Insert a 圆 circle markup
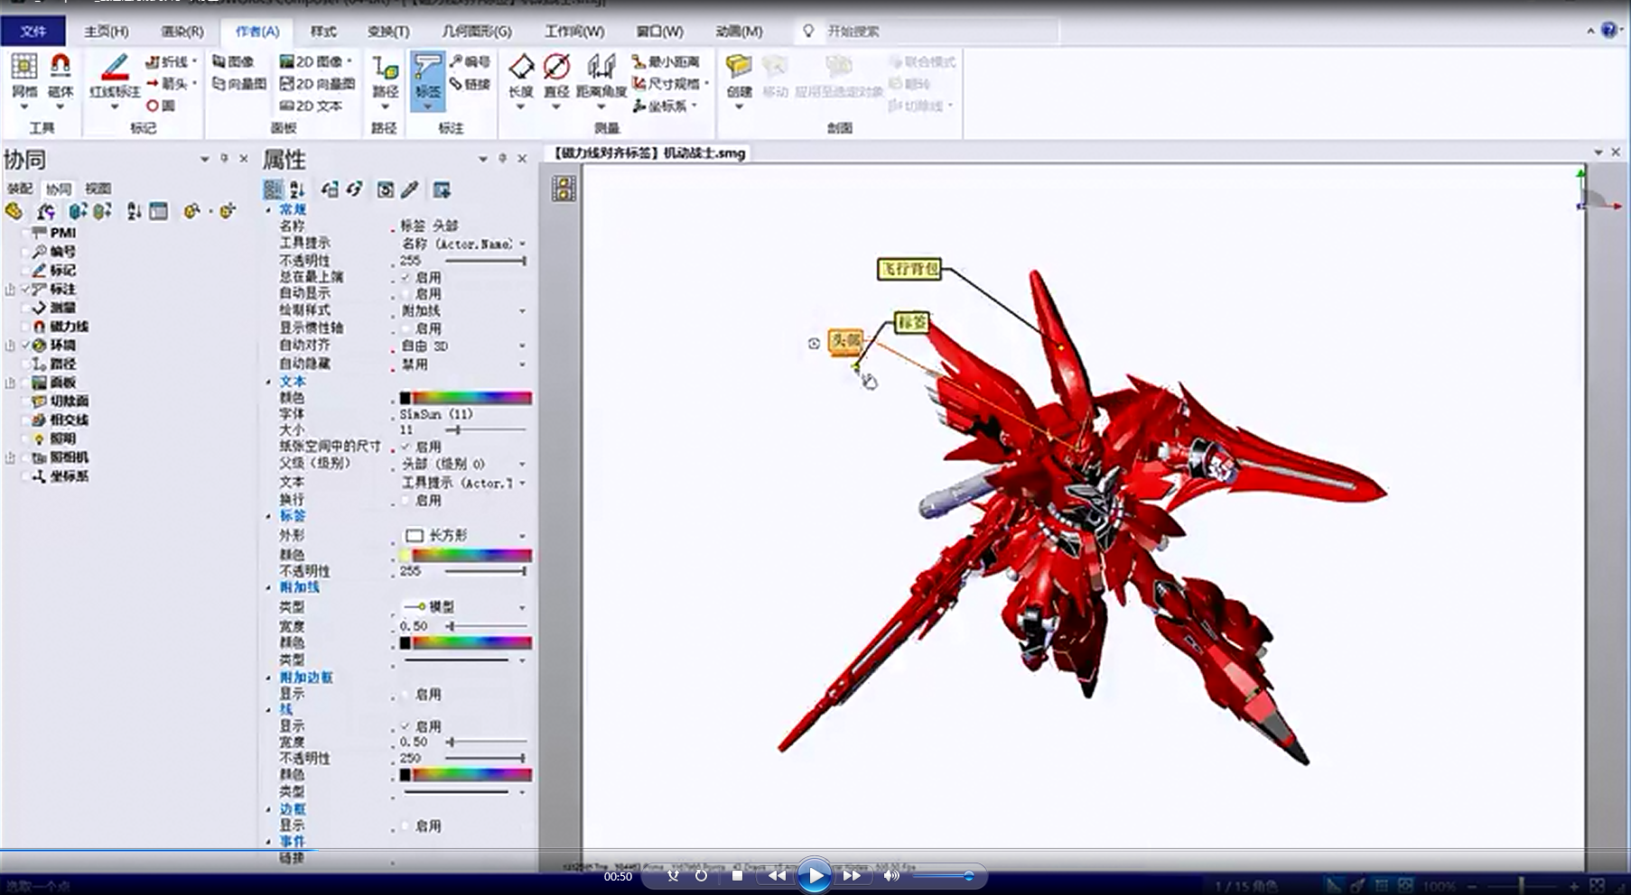This screenshot has width=1631, height=895. 161,106
